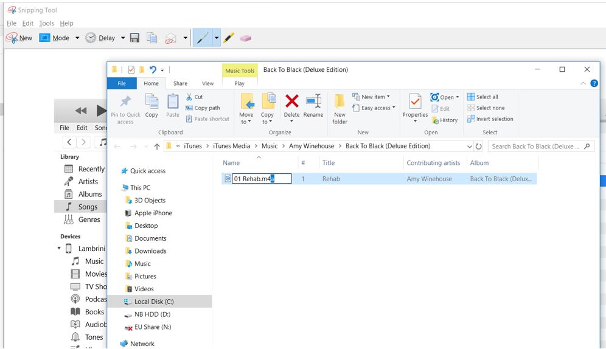Click the Edit button in Open group

tap(441, 108)
